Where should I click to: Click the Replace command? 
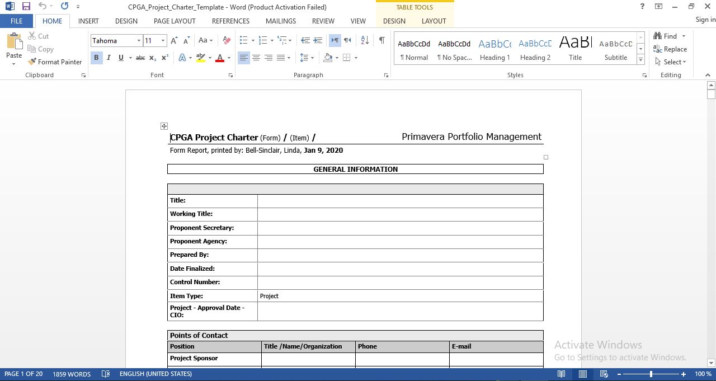coord(671,49)
